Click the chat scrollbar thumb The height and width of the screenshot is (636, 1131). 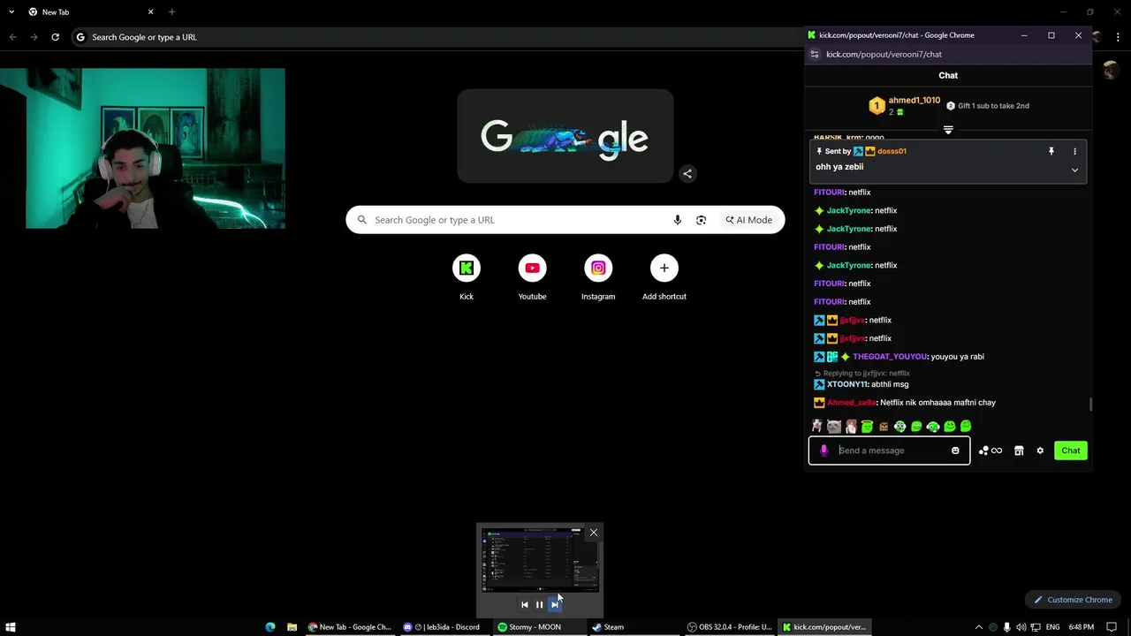(1090, 404)
